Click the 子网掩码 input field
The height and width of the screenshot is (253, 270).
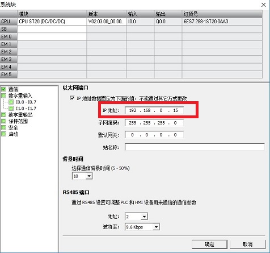click(154, 123)
